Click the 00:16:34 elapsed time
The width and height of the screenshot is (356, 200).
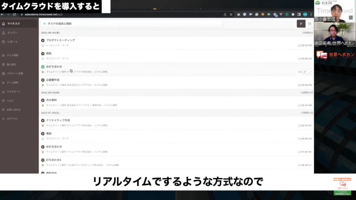point(306,126)
